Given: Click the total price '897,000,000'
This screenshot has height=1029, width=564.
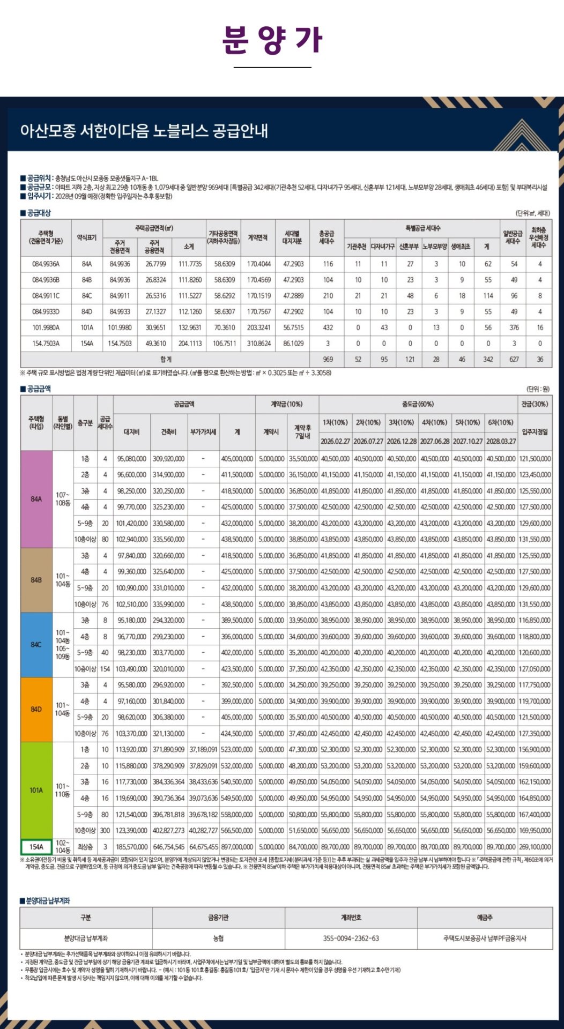Looking at the screenshot, I should point(237,847).
